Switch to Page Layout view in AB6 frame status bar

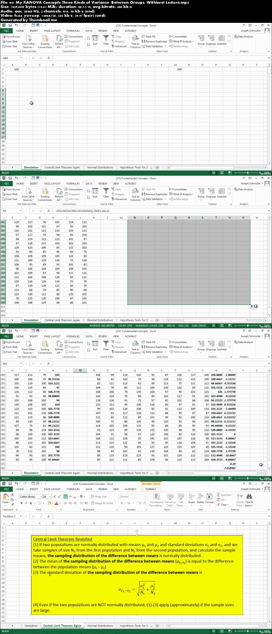pos(222,173)
